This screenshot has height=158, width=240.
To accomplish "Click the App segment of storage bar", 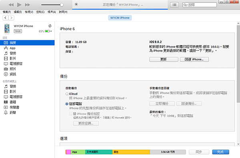I will pos(78,152).
